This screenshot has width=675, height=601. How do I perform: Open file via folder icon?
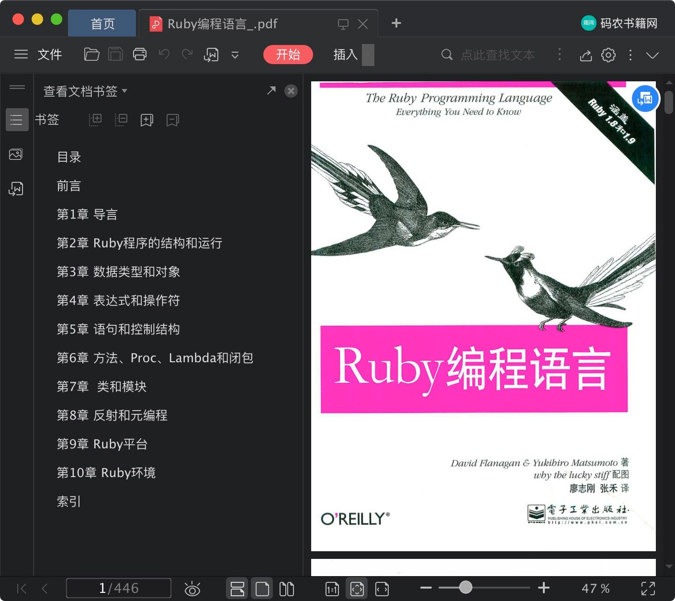91,55
